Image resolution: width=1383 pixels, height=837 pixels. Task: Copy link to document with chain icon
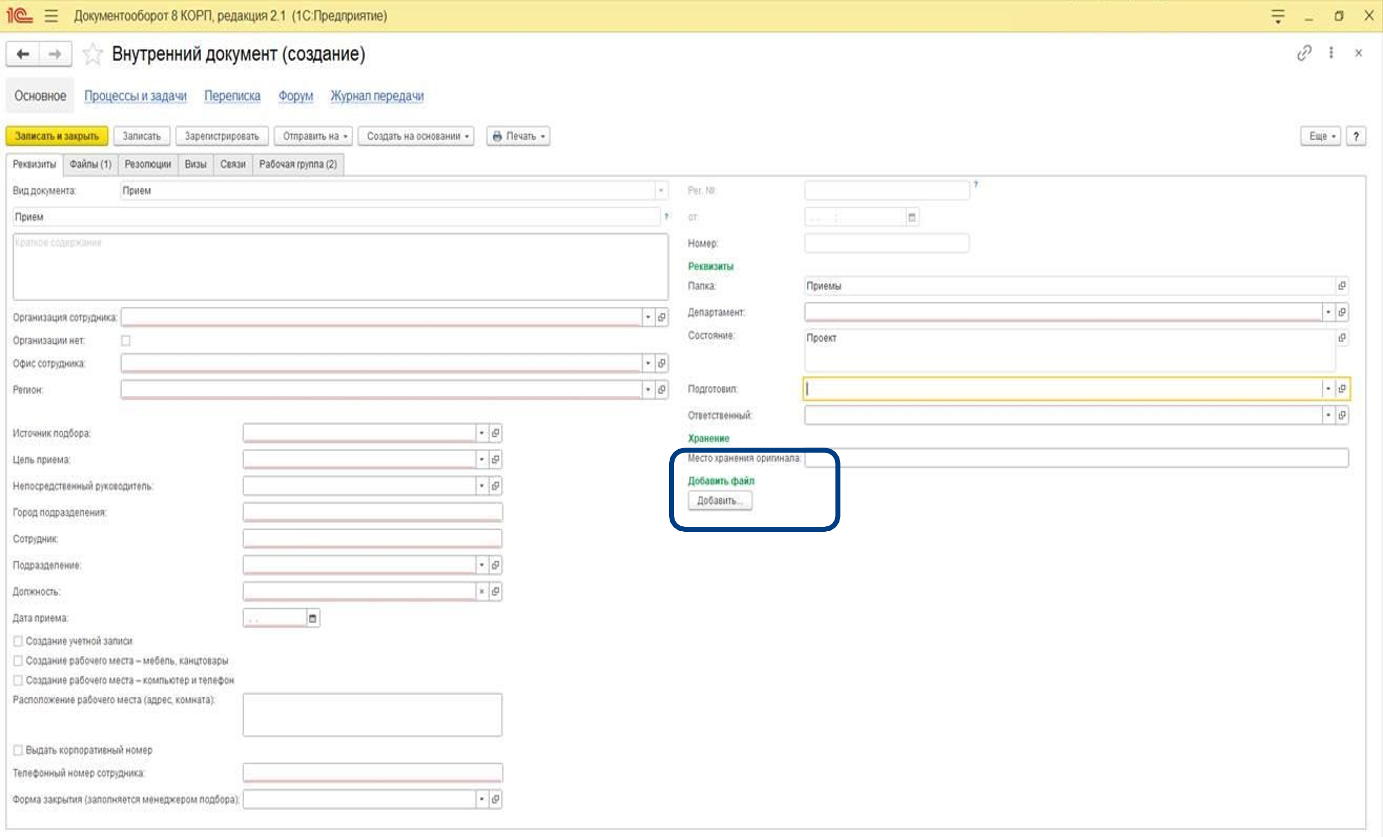[x=1304, y=53]
